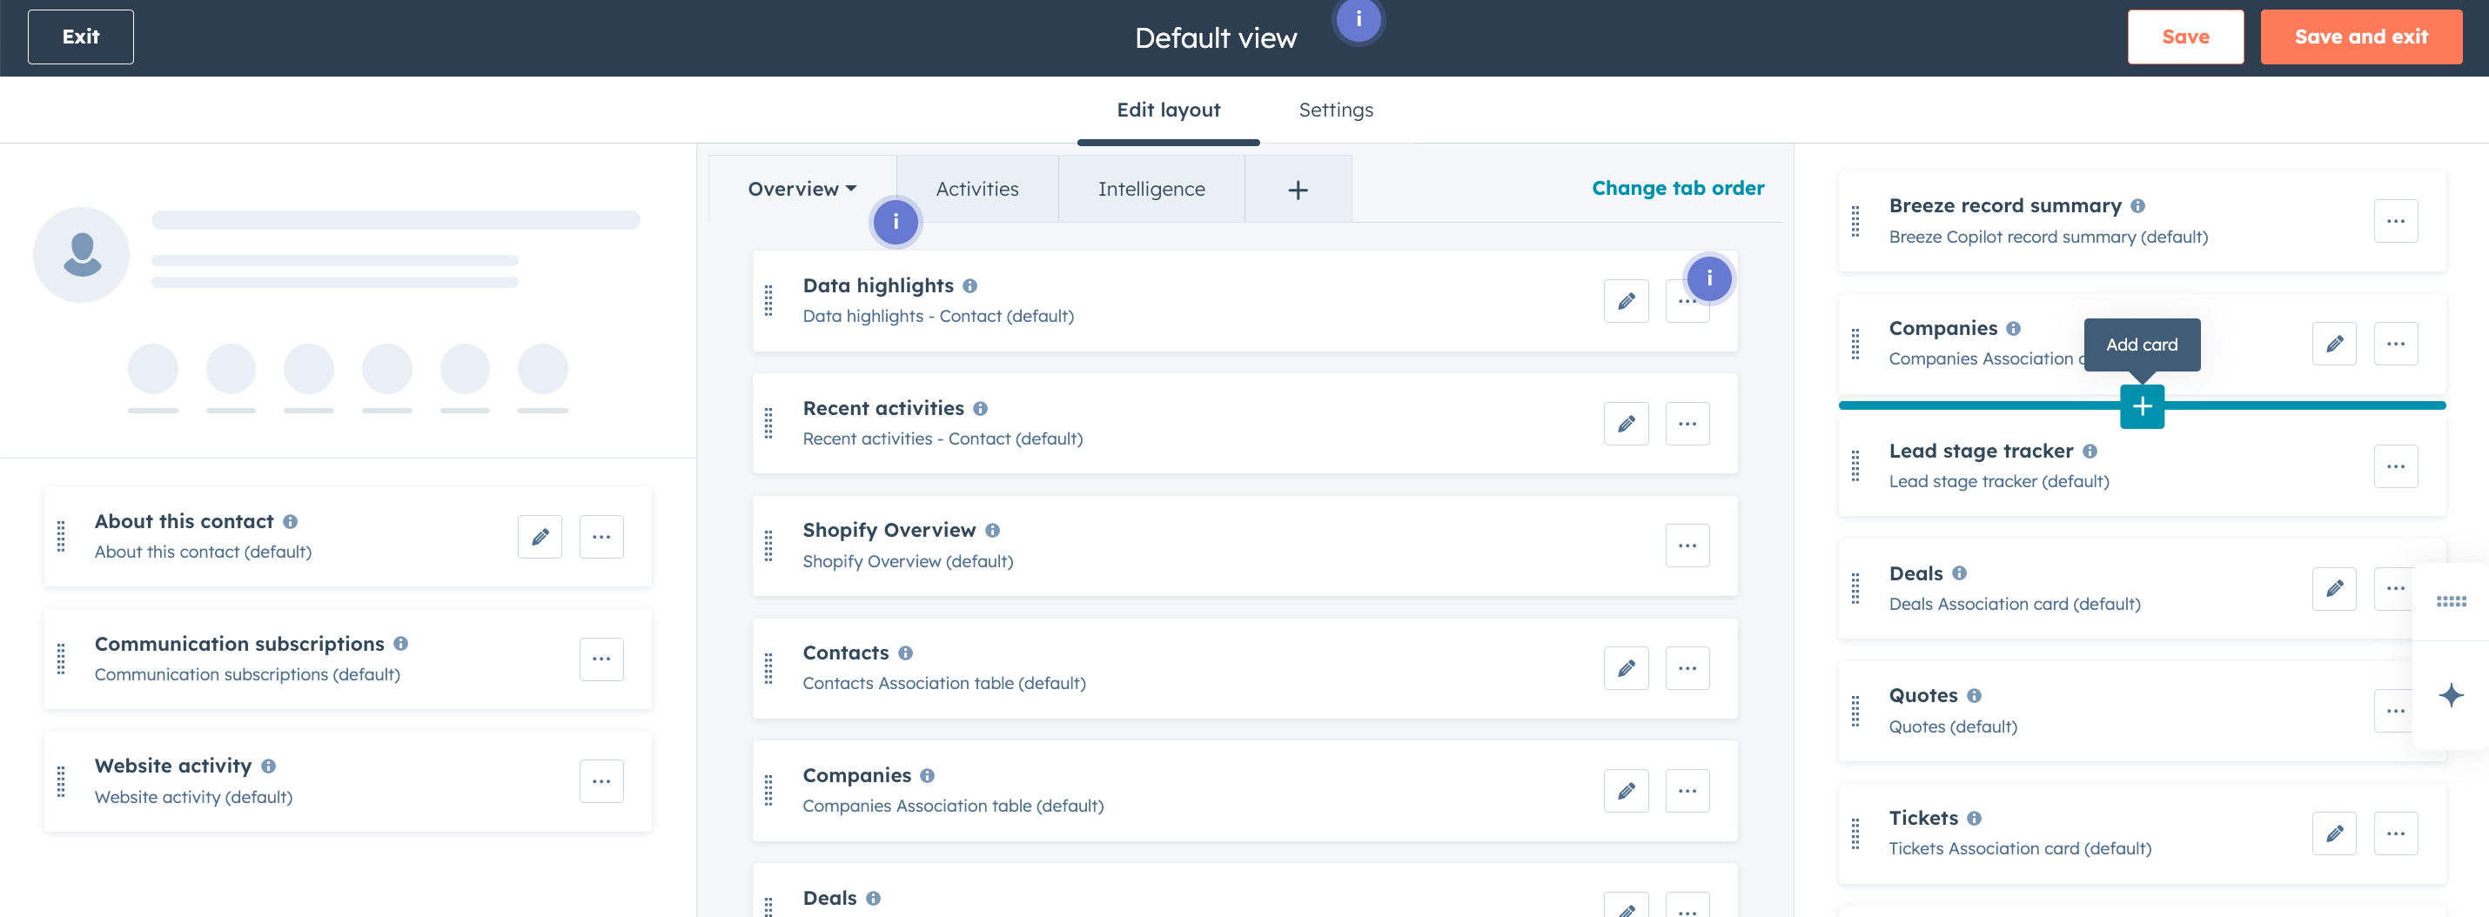
Task: Click the purple info badge above Default view
Action: tap(1358, 19)
